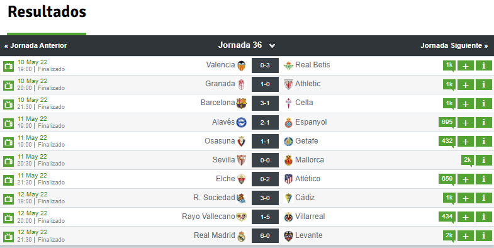Open the 2k comments bubble for Sevilla match

(467, 160)
